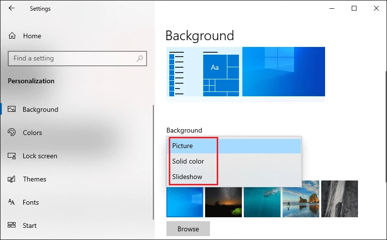Open the Background section label
Image resolution: width=387 pixels, height=240 pixels.
(x=41, y=109)
